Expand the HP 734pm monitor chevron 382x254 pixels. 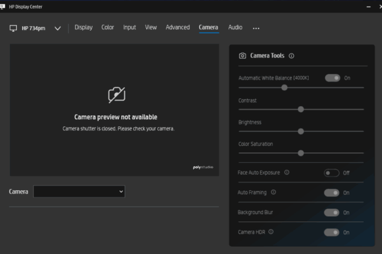click(x=57, y=29)
